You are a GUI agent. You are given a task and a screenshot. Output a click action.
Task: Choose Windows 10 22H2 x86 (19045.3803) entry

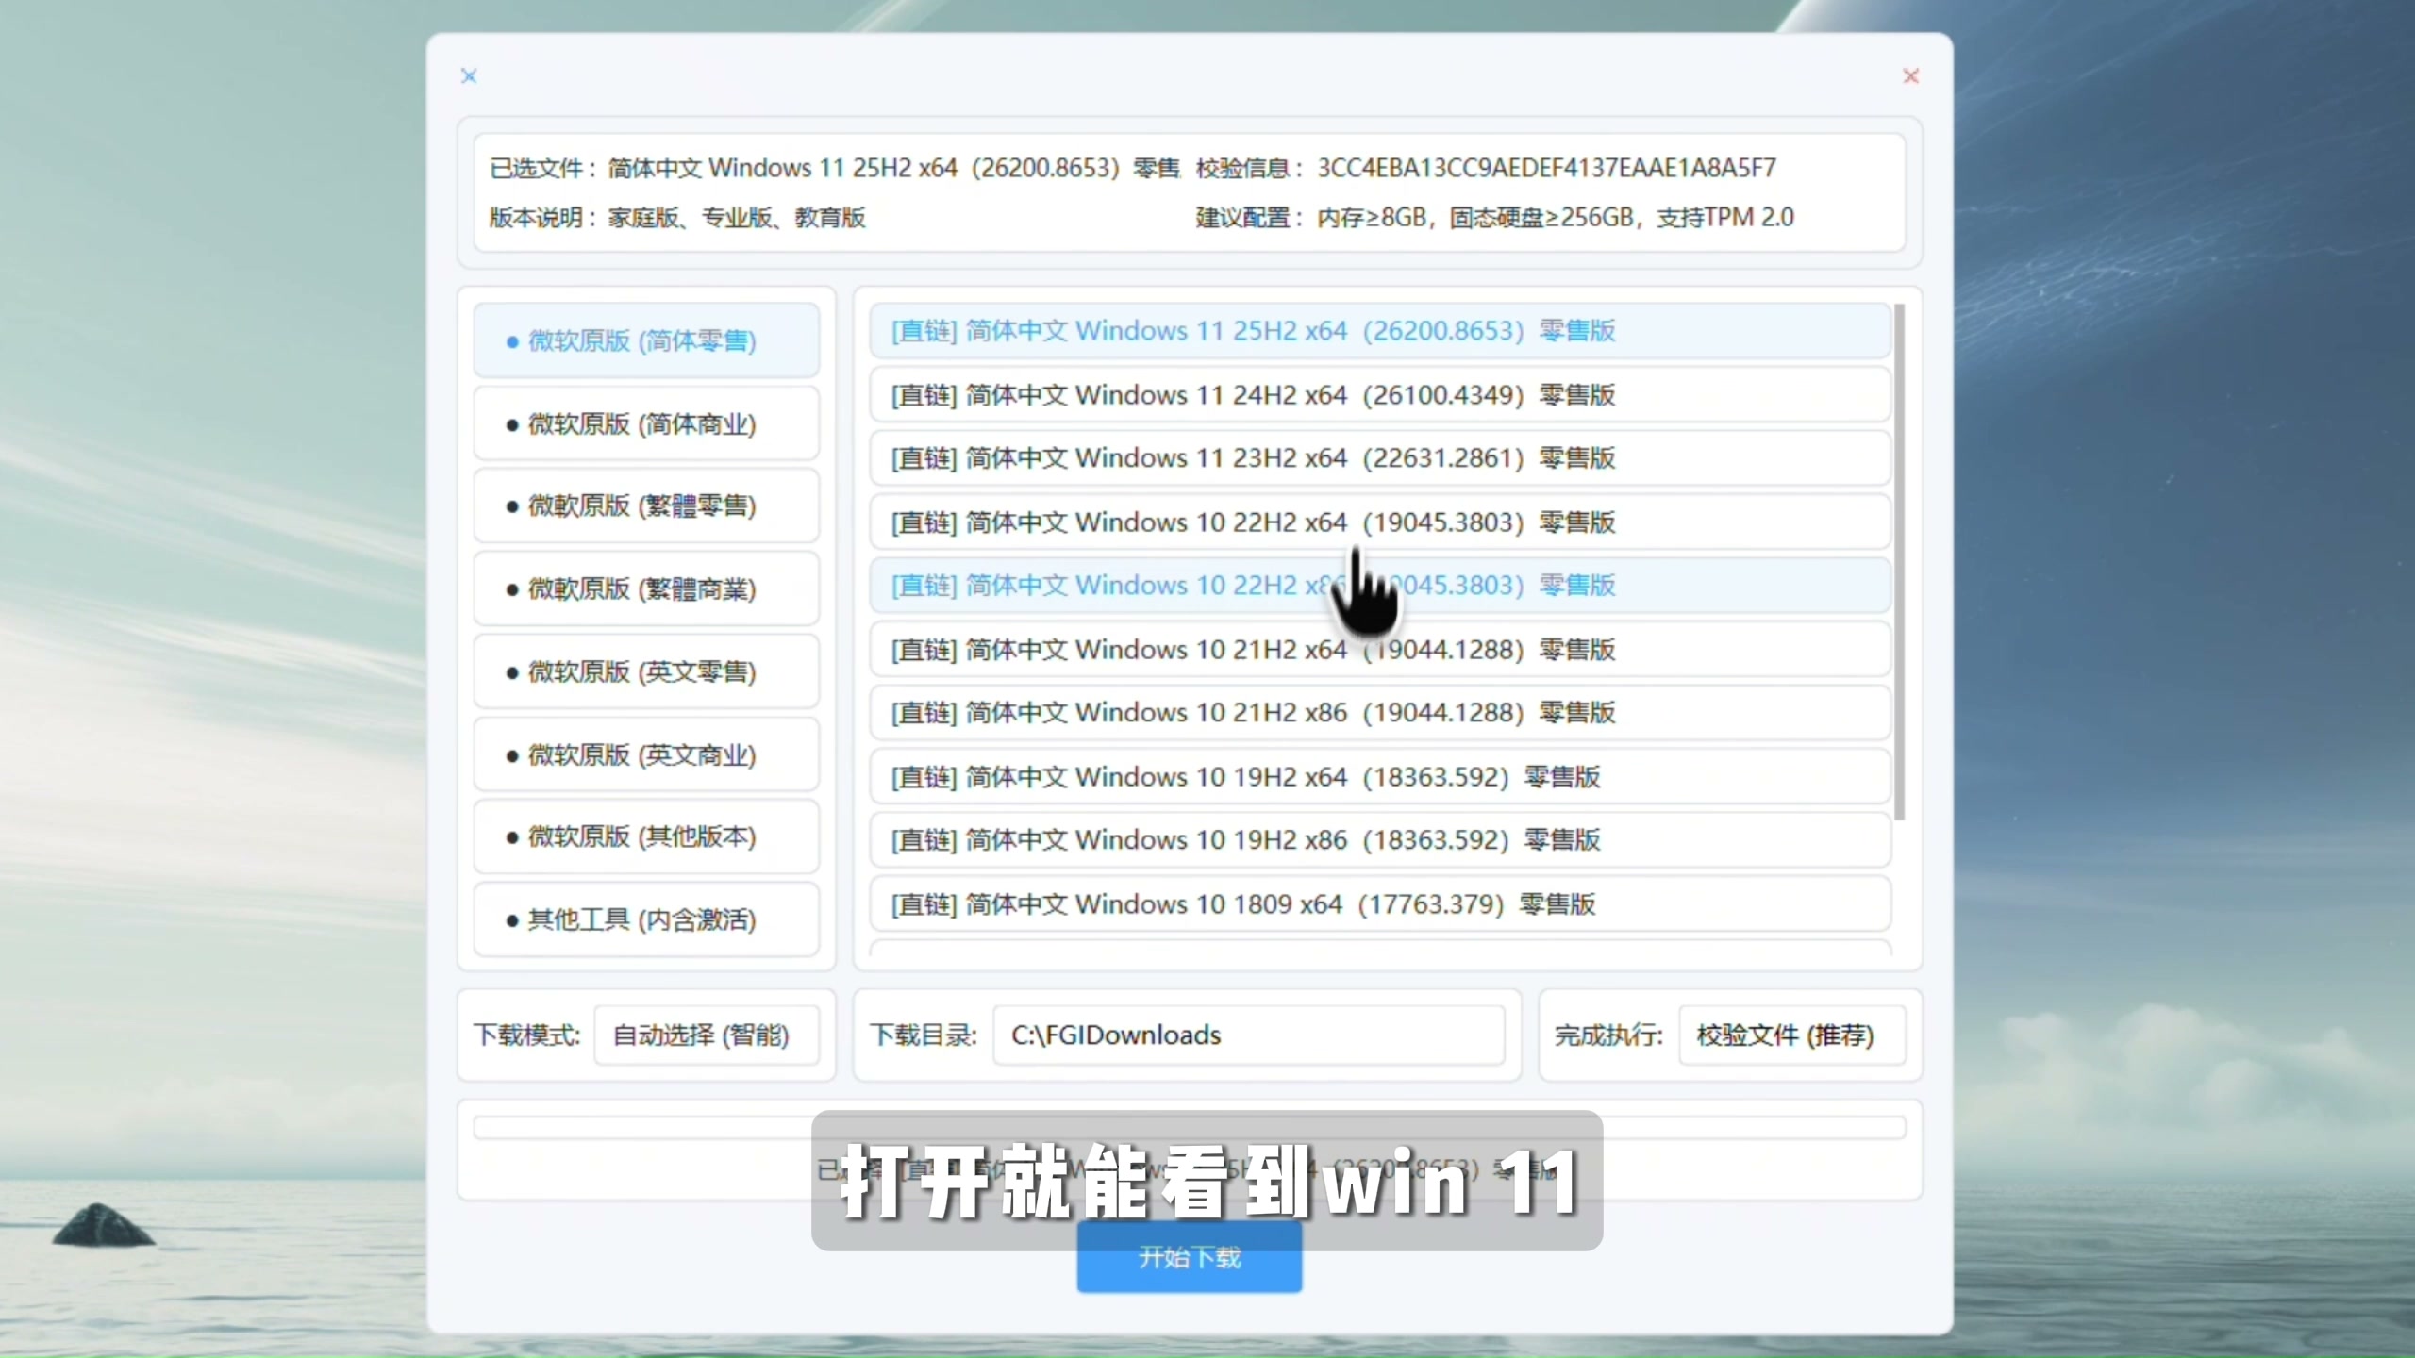point(1380,586)
